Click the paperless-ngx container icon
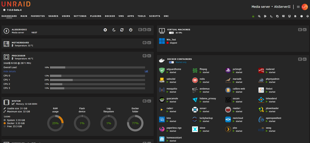The width and height of the screenshot is (310, 143). (162, 129)
